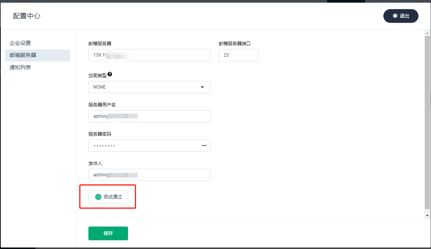
Task: Click the 加密类型 help question mark icon
Action: pyautogui.click(x=110, y=75)
